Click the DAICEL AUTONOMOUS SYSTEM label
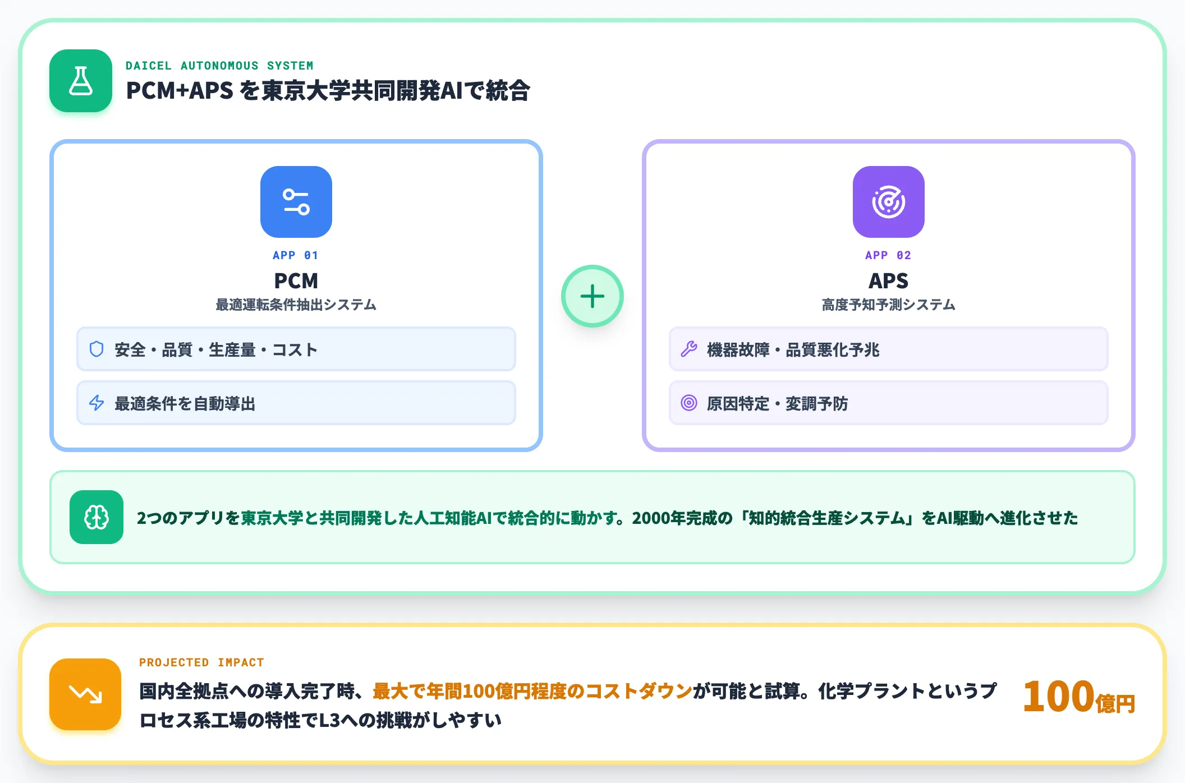This screenshot has height=783, width=1185. pyautogui.click(x=219, y=66)
